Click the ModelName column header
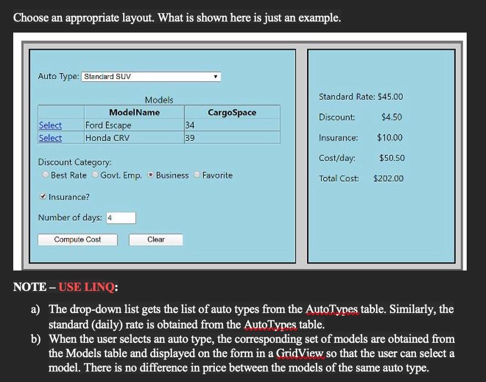This screenshot has height=382, width=486. (x=136, y=113)
